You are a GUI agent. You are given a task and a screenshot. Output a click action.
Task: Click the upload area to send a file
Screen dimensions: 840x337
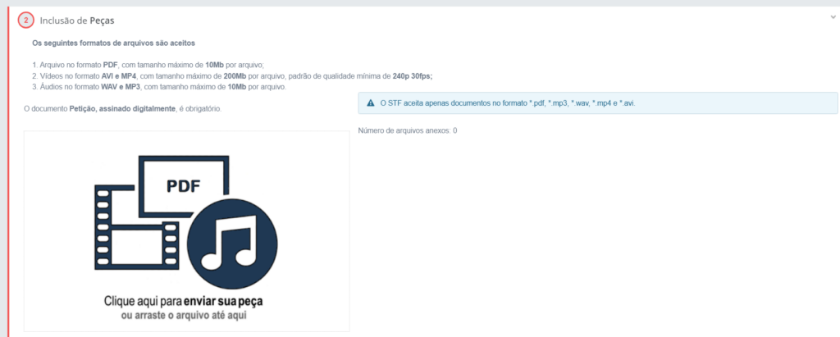pos(186,231)
